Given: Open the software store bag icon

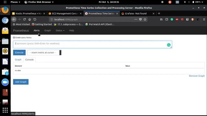Looking at the screenshot, I should click(5, 72).
